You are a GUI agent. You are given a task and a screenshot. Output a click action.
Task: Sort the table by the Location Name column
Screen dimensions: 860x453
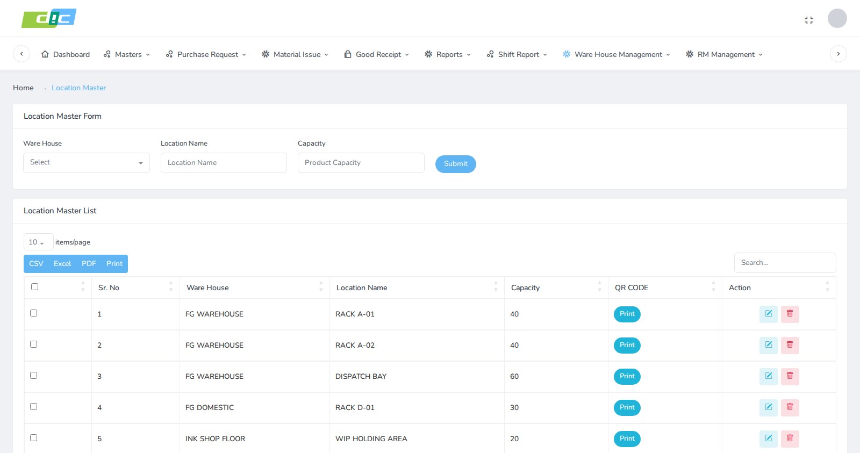pos(417,287)
